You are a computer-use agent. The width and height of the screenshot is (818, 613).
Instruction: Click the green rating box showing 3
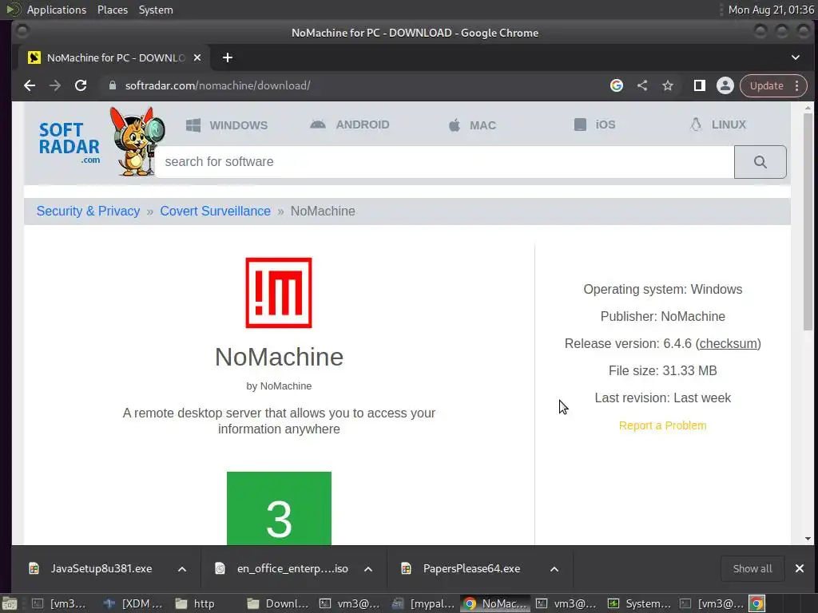click(x=279, y=508)
